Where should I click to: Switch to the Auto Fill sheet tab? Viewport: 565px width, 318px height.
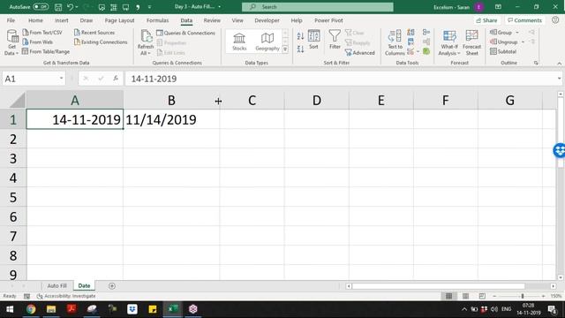point(56,285)
